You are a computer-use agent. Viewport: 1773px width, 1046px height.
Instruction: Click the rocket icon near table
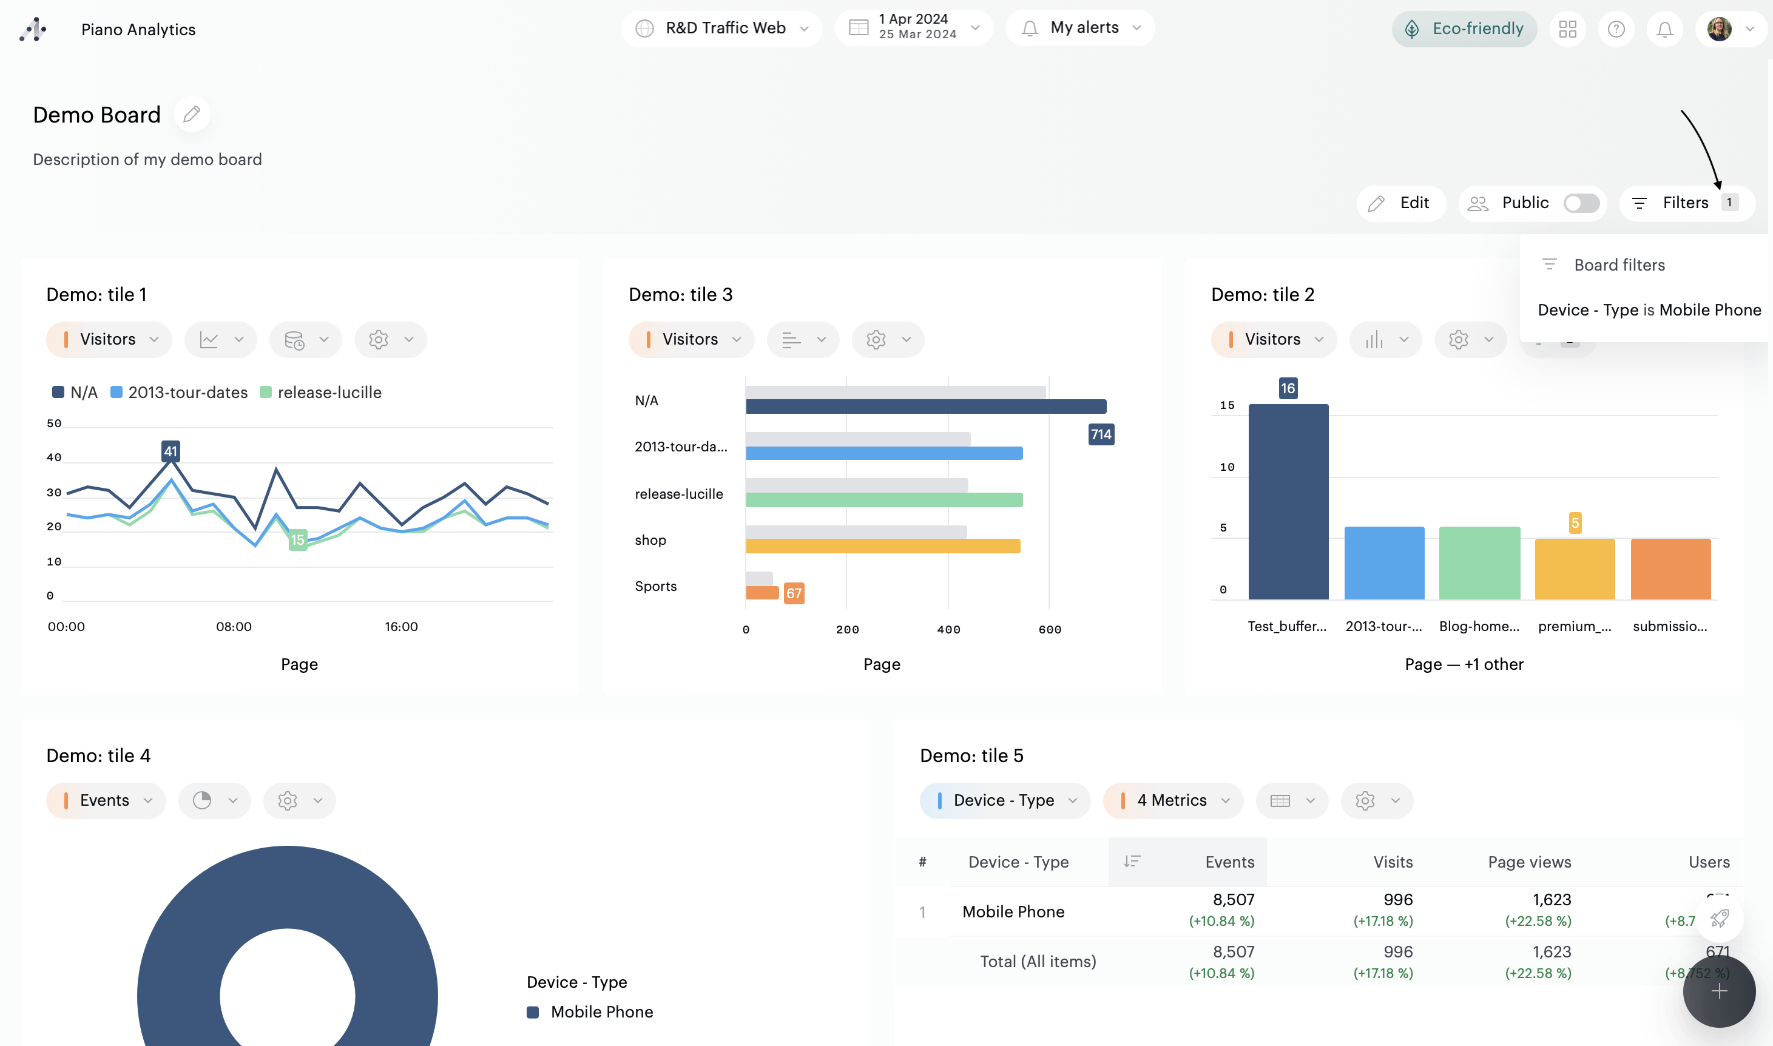click(1719, 919)
